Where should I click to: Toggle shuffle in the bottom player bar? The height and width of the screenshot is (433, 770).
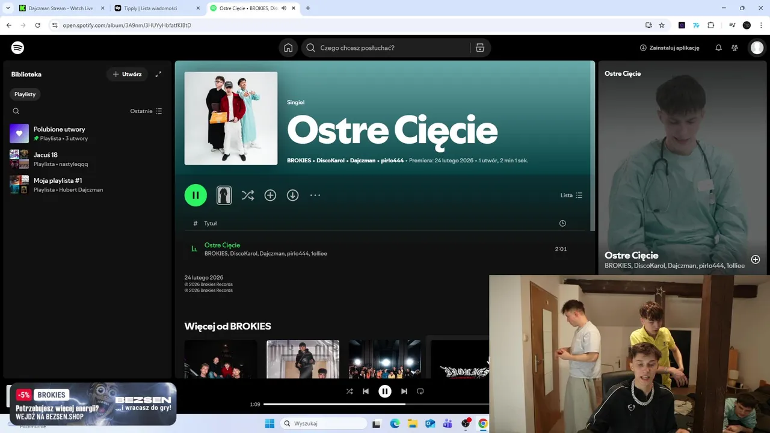click(x=350, y=391)
